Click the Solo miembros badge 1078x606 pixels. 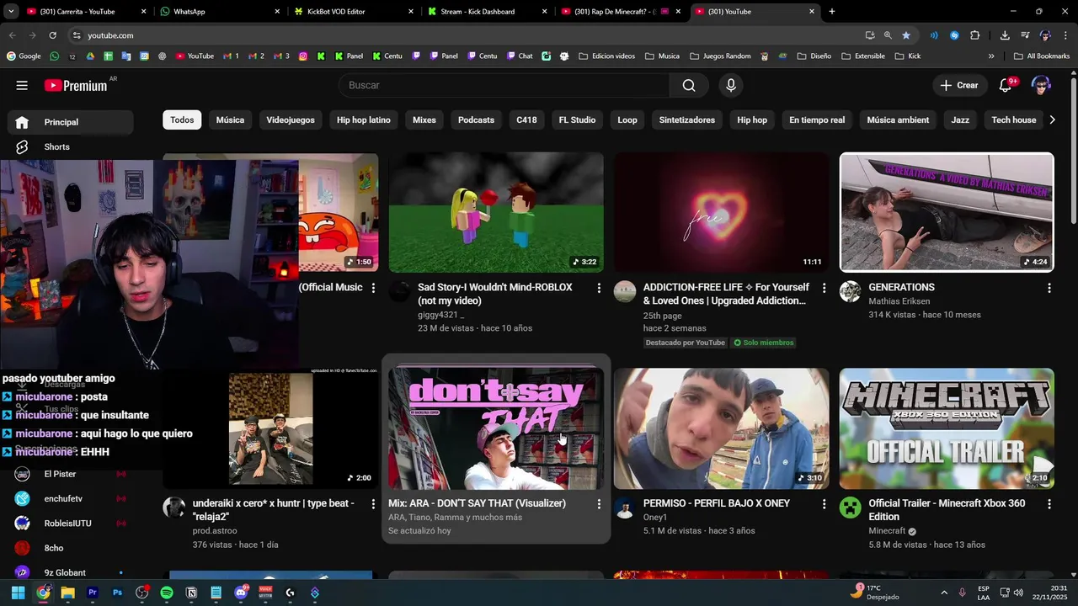(x=762, y=343)
